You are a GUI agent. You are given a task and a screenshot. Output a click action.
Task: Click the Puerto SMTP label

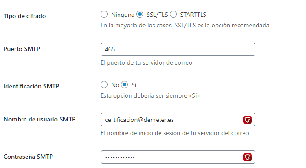tap(22, 49)
